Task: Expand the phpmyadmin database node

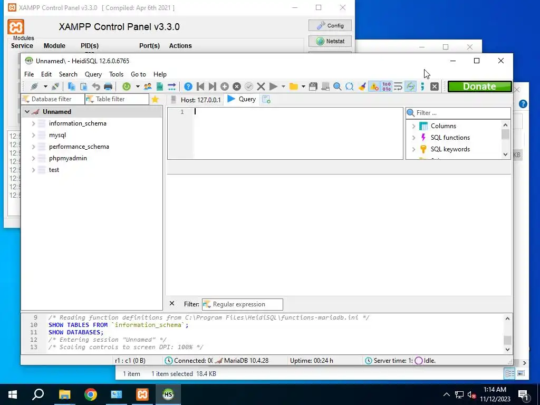Action: click(x=33, y=158)
